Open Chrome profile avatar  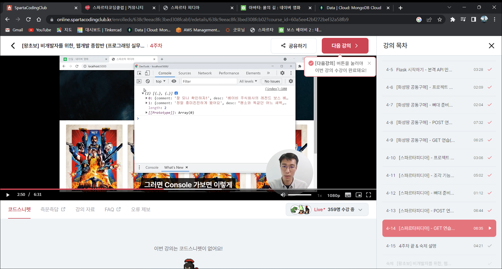coord(484,20)
